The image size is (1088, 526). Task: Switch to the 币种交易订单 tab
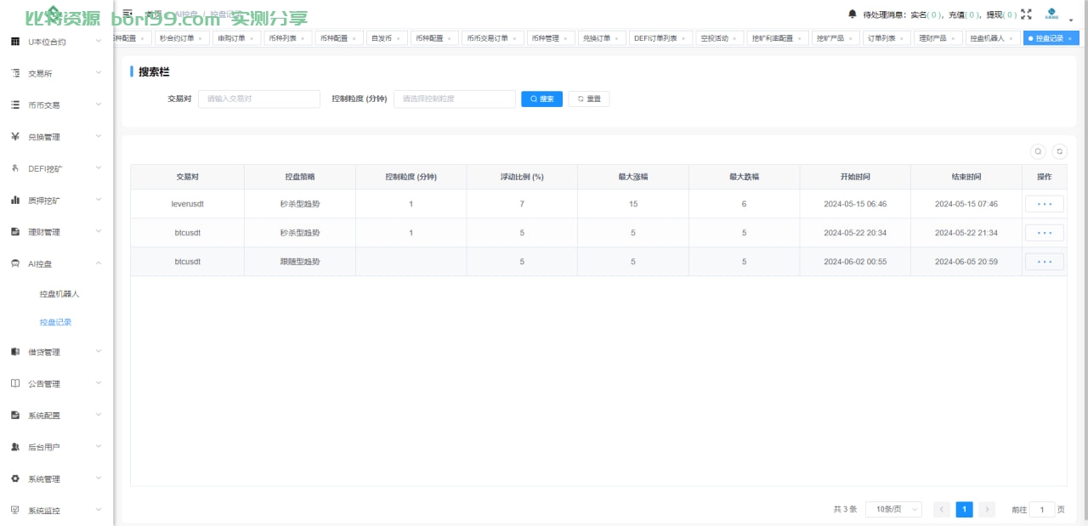coord(491,38)
